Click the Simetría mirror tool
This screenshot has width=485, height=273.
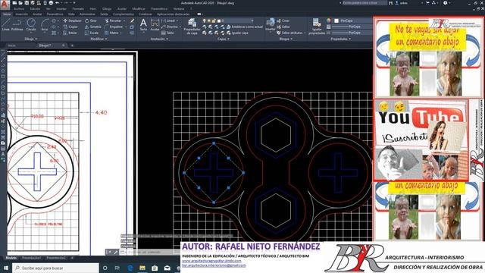click(93, 27)
